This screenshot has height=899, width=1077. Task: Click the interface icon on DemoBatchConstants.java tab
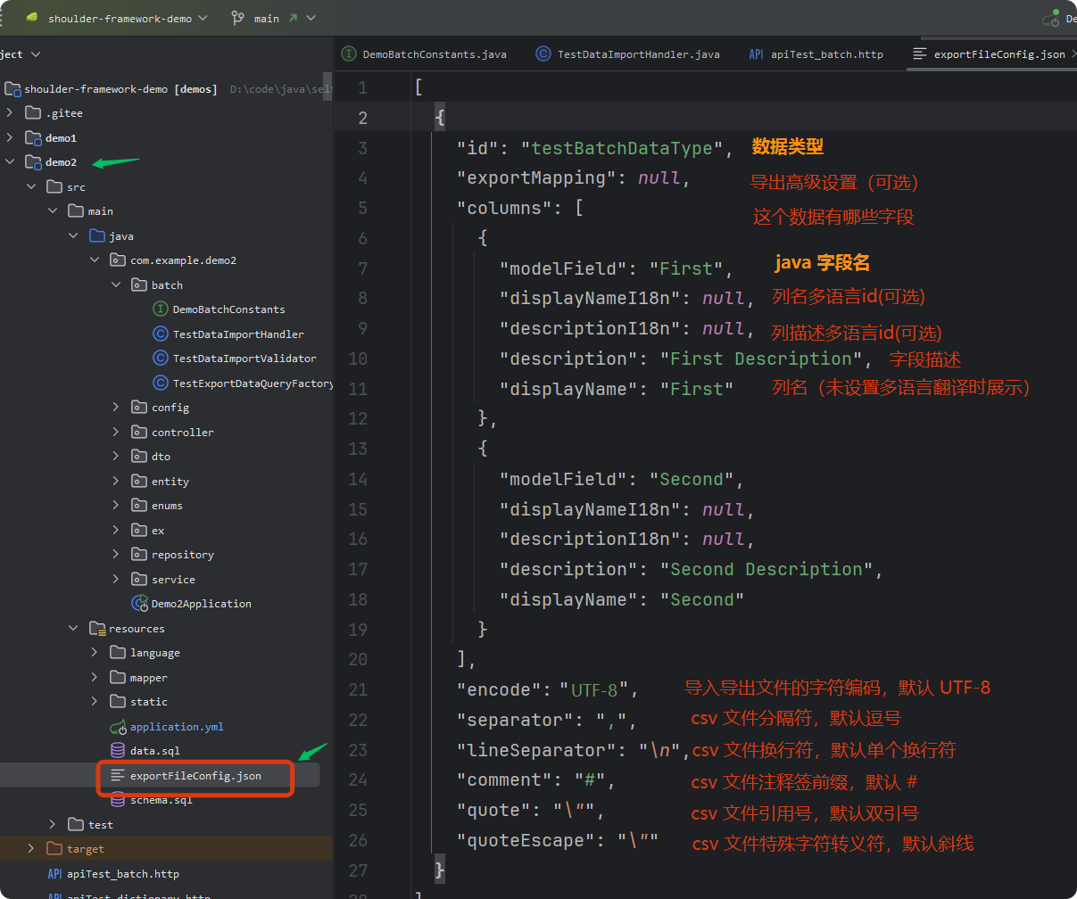[349, 54]
